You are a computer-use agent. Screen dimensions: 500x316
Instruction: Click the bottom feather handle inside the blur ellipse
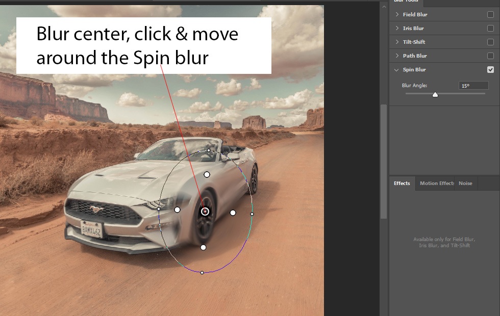point(203,247)
